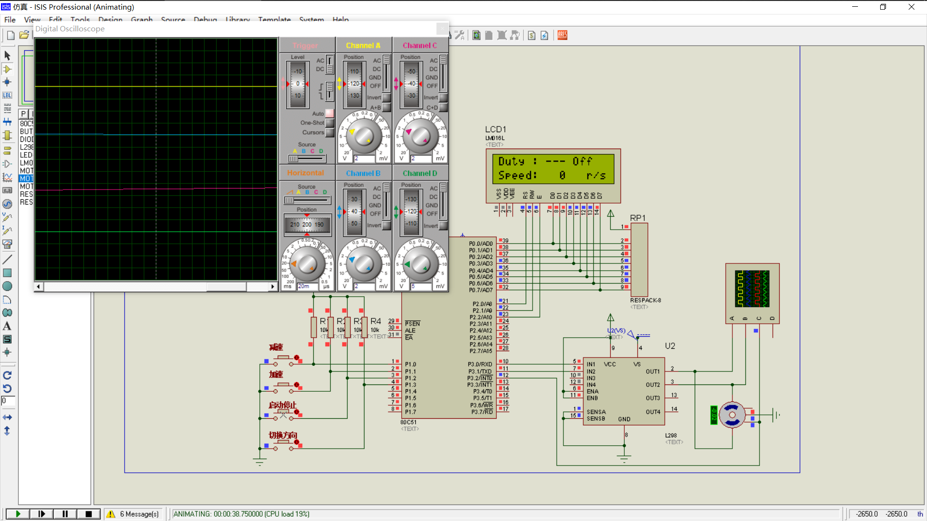
Task: Click the Horizontal timebase 20m field
Action: click(x=308, y=286)
